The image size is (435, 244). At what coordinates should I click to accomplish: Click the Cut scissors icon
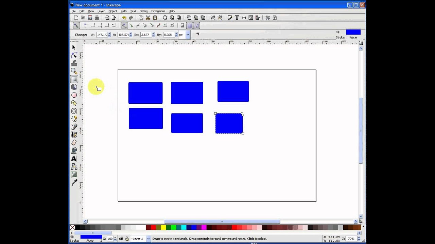tap(148, 18)
